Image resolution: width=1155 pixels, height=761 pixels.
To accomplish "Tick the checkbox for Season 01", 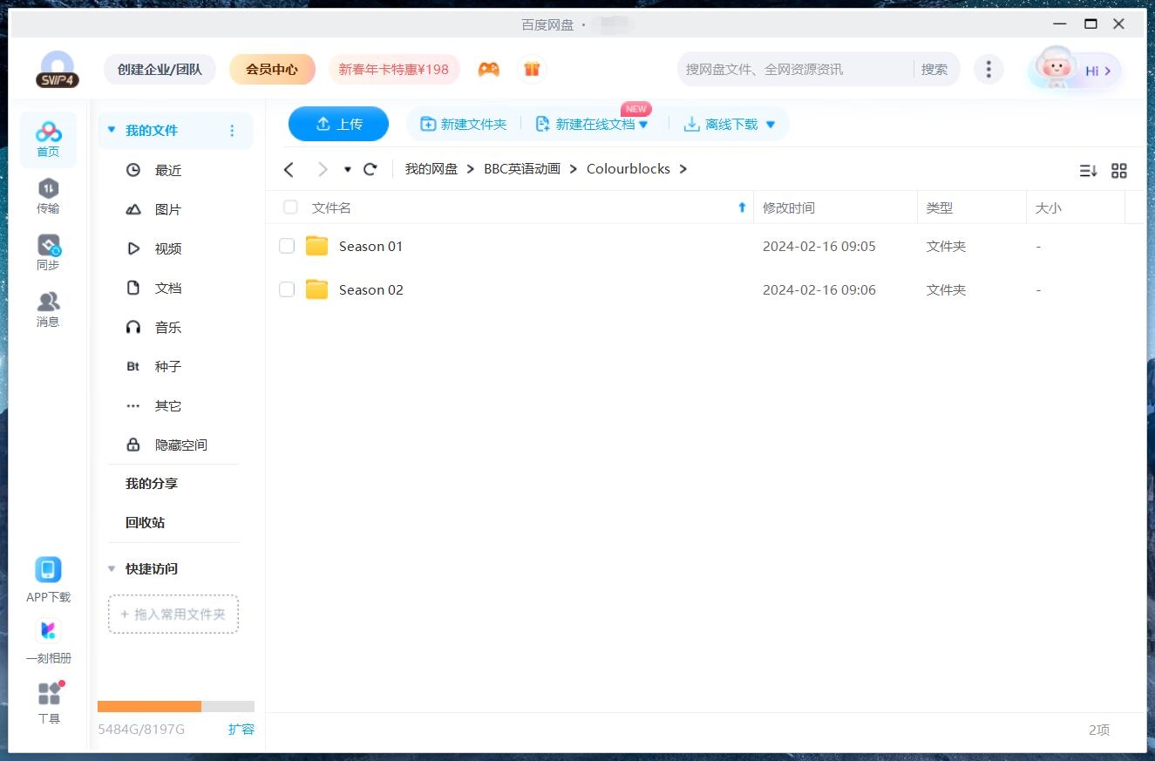I will (287, 246).
